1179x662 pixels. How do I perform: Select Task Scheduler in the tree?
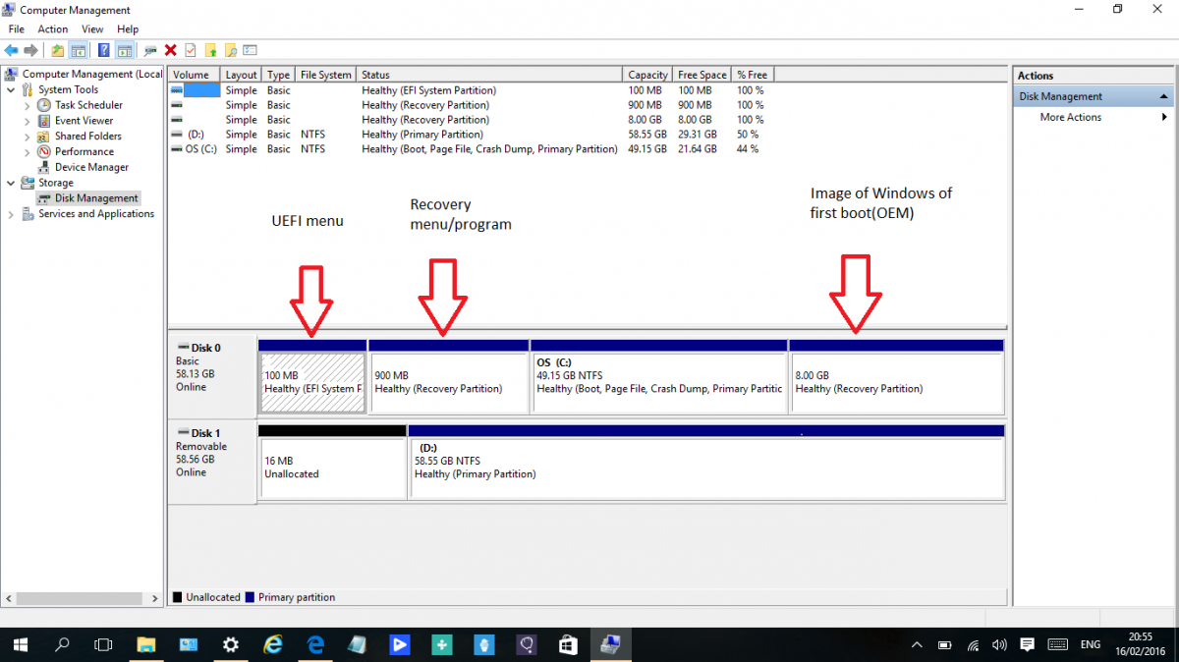coord(88,105)
